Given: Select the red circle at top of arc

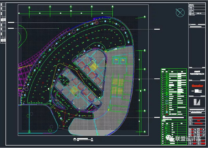Looking at the screenshot, I should tap(97, 23).
